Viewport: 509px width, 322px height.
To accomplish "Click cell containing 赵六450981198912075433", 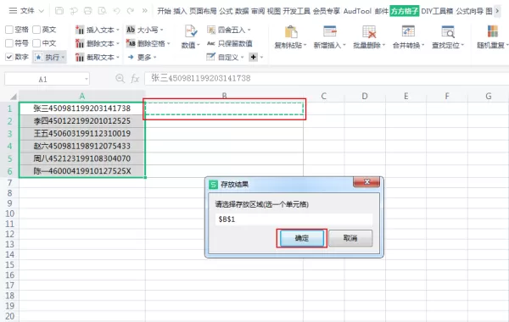I will pyautogui.click(x=82, y=146).
